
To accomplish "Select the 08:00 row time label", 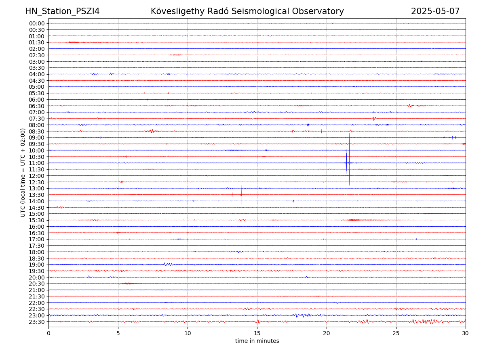I will [x=36, y=125].
